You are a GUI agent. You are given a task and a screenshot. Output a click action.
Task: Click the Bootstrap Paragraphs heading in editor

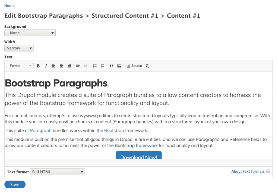(x=56, y=83)
